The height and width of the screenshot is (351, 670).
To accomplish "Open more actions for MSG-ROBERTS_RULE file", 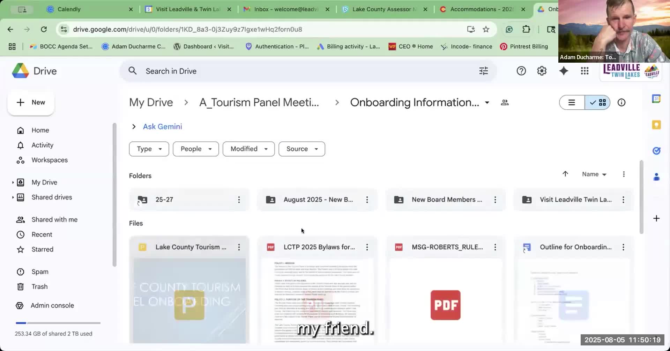I will coord(495,247).
